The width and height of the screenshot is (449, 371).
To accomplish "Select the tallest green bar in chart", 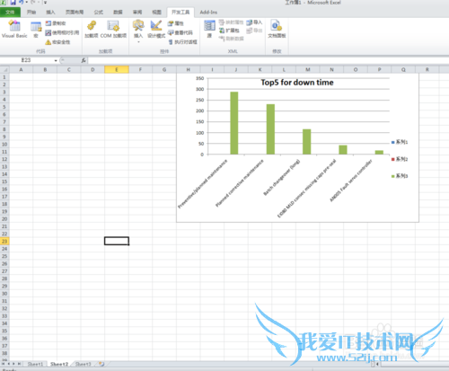I will pos(234,123).
